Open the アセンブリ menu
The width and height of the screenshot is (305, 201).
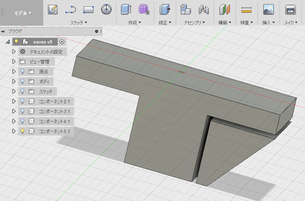pos(194,23)
